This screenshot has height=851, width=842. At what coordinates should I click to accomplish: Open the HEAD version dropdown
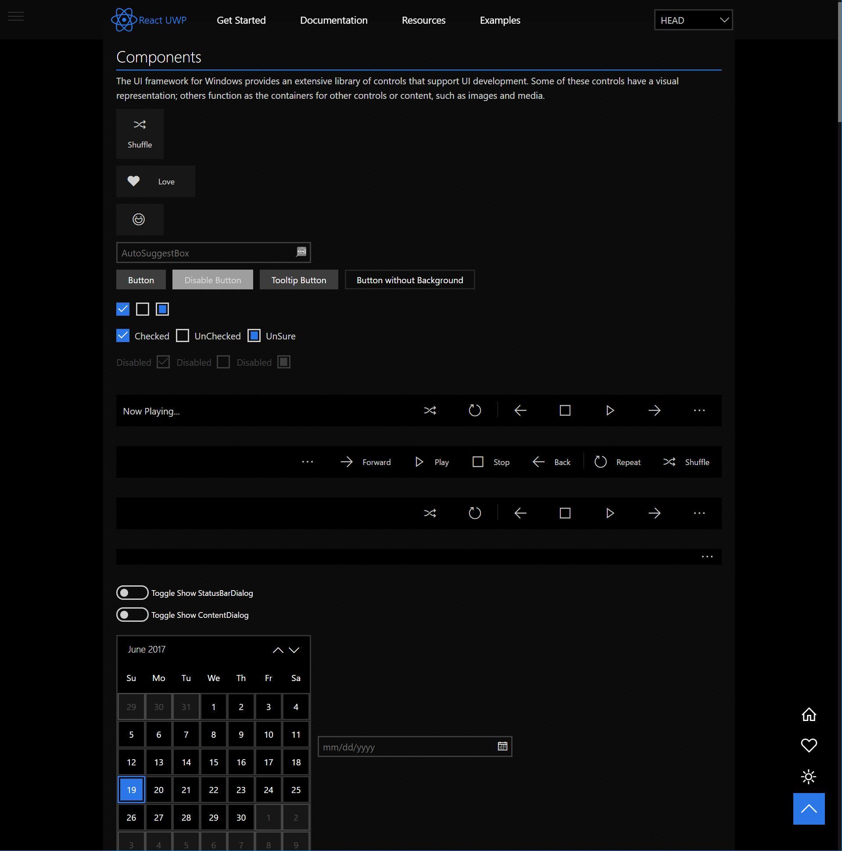pyautogui.click(x=693, y=20)
